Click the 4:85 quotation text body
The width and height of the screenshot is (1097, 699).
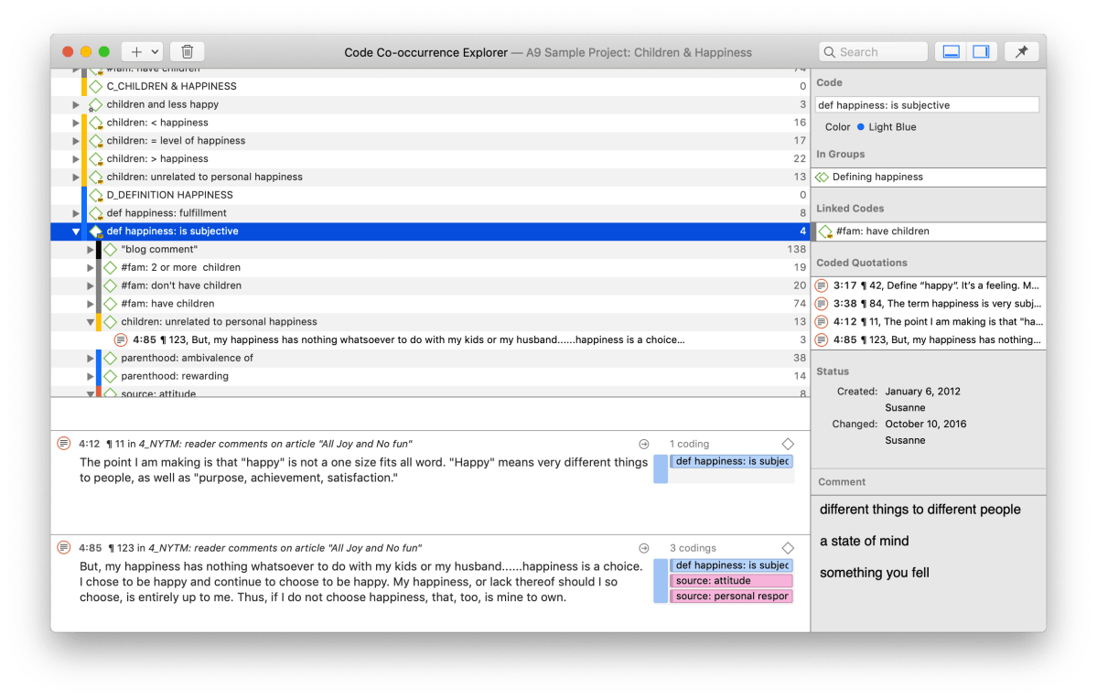pyautogui.click(x=361, y=582)
